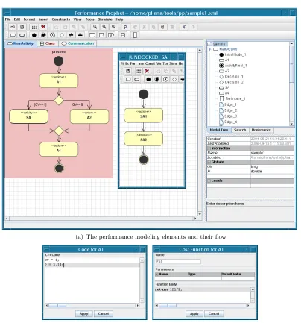
Task: Click the 'double' value in Globals
Action: 256,172
